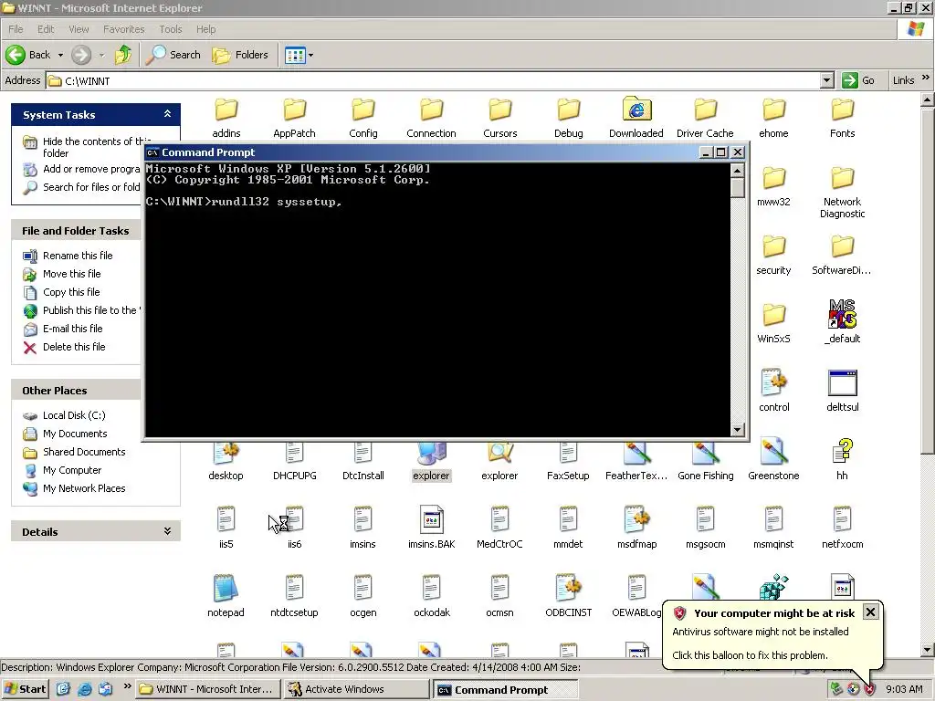Screen dimensions: 935x701
Task: Collapse the System Tasks panel
Action: [x=168, y=114]
